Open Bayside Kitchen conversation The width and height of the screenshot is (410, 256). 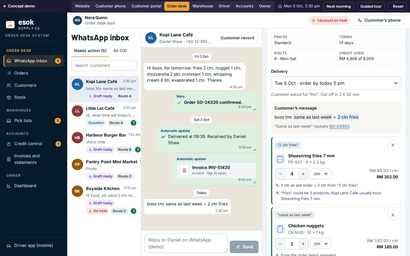(104, 200)
